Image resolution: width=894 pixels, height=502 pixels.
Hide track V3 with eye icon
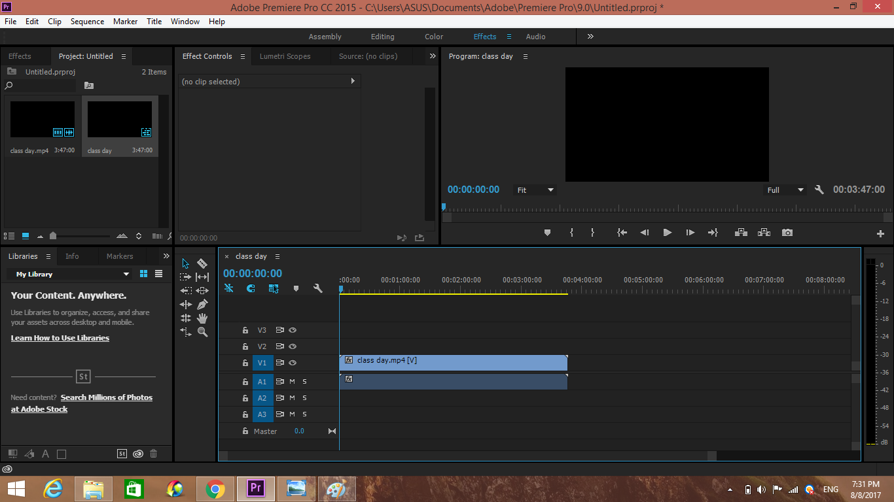coord(293,330)
